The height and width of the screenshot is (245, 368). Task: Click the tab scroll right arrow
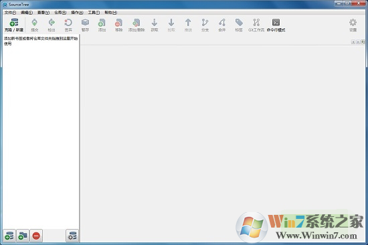click(x=358, y=42)
